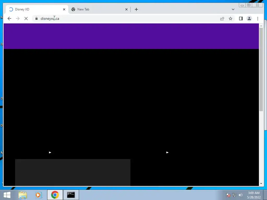This screenshot has width=267, height=200.
Task: Open Chrome's three-dot menu
Action: (x=258, y=18)
